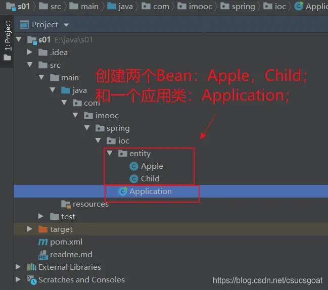Click the Project tool window icon
The image size is (328, 290).
pos(24,25)
